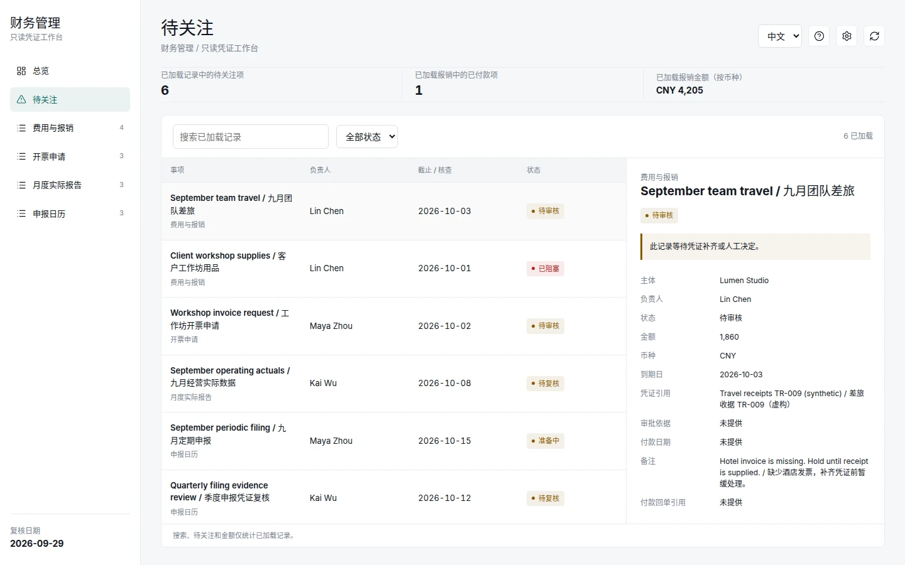Viewport: 905px width, 565px height.
Task: Open the 费用与报销 section
Action: [x=70, y=128]
